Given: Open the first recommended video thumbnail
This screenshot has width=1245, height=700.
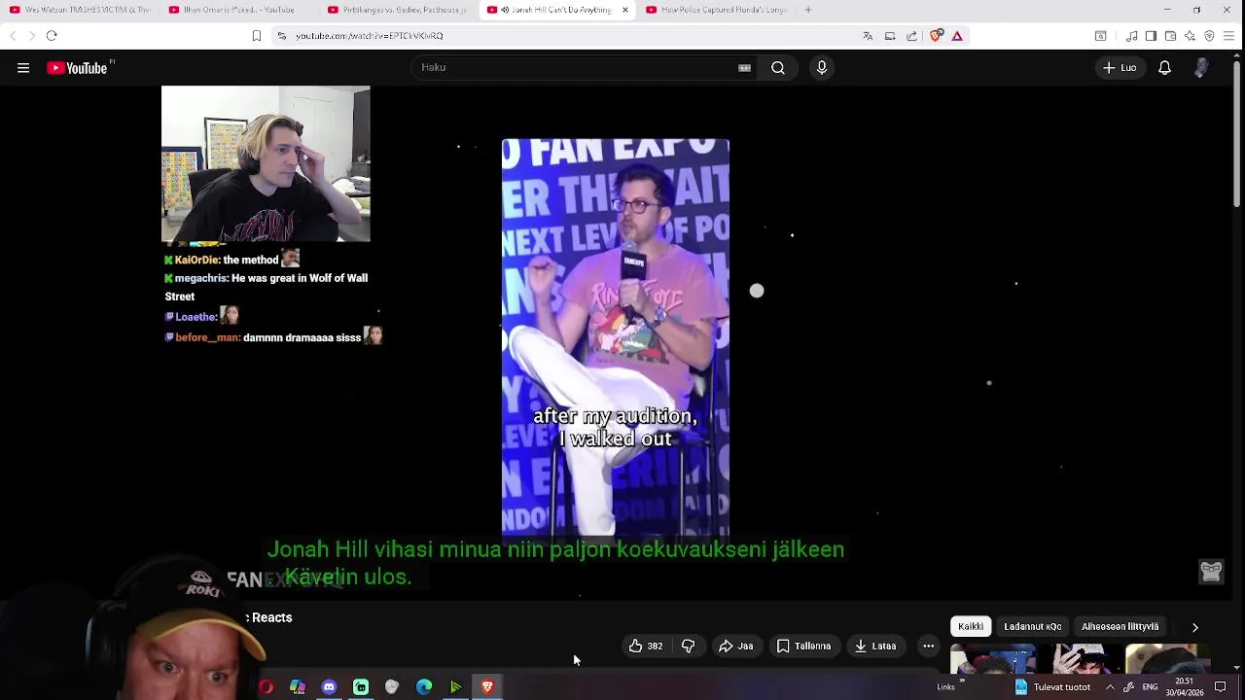Looking at the screenshot, I should click(993, 658).
